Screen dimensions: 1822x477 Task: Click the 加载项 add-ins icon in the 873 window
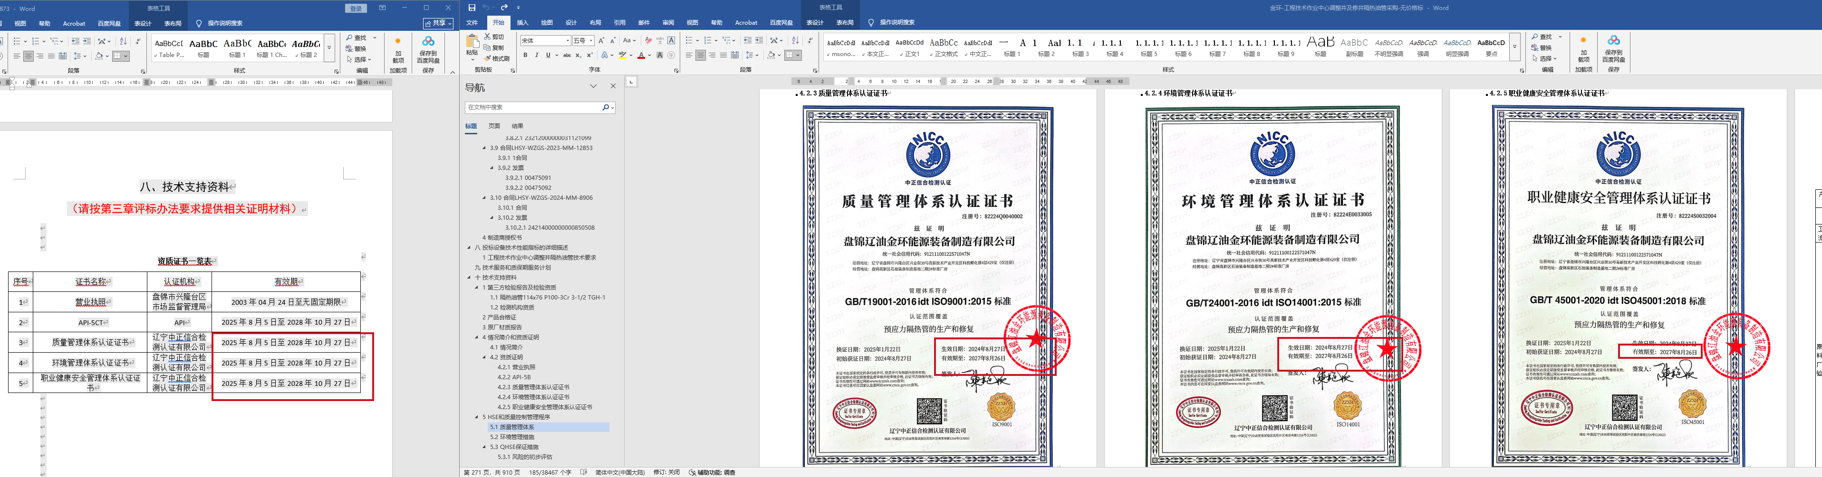tap(397, 42)
